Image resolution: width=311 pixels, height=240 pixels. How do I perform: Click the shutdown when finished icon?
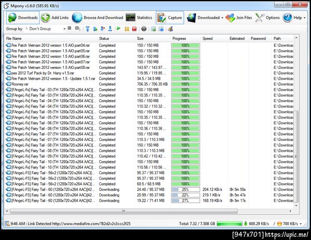(144, 29)
